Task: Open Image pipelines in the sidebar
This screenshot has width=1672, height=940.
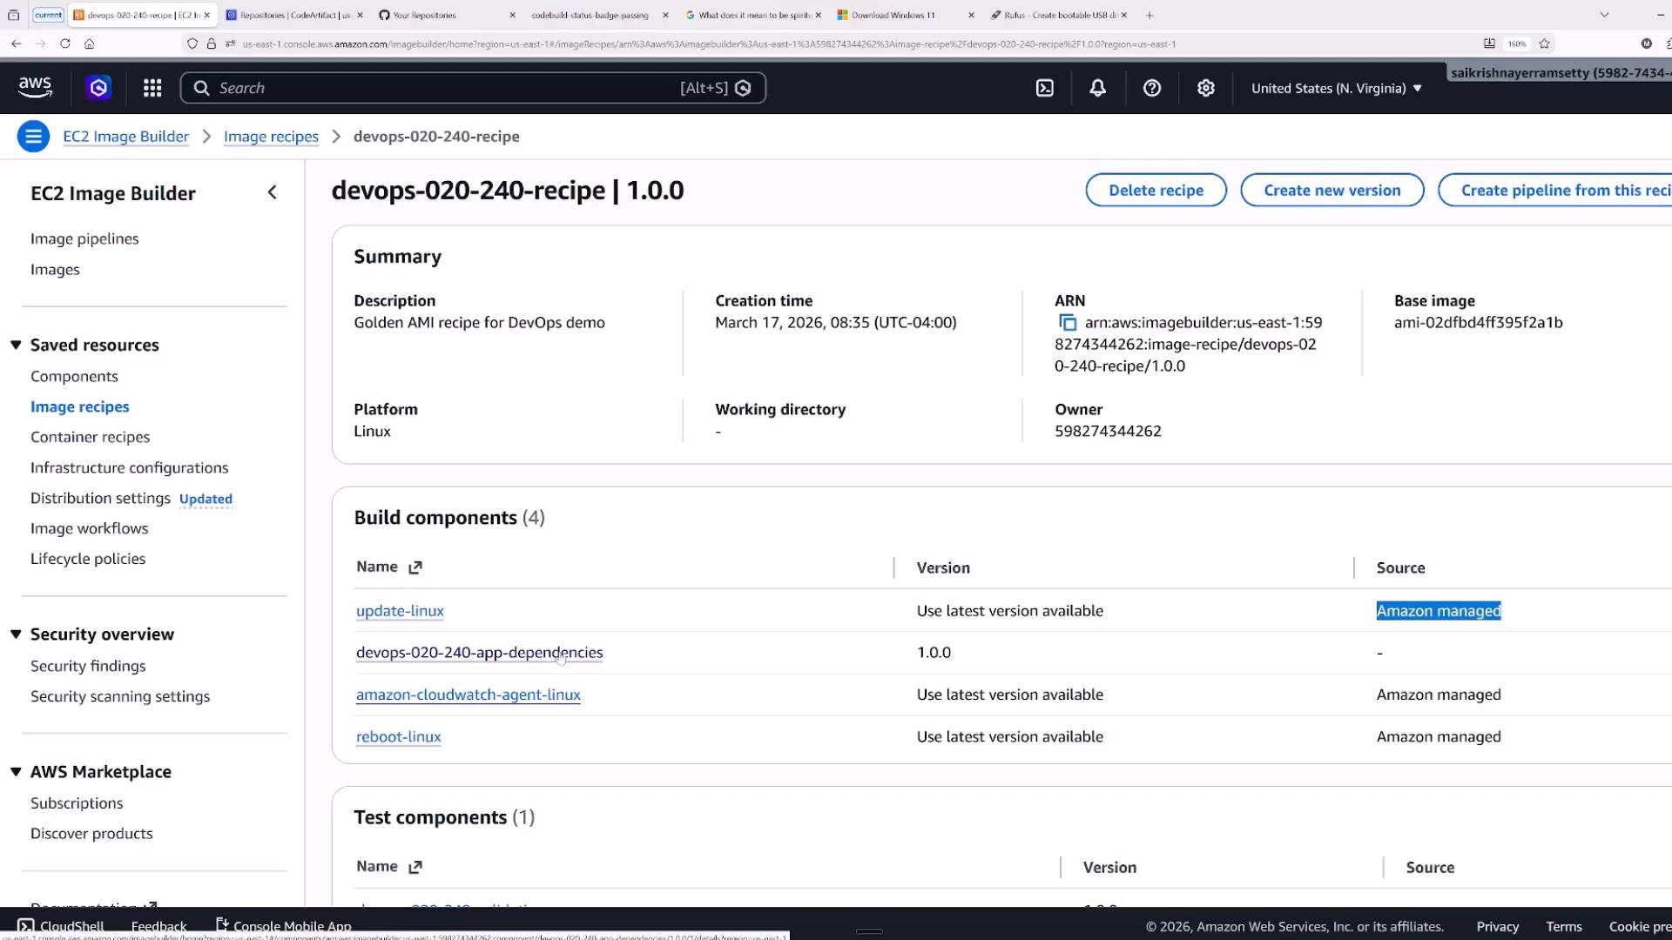Action: tap(84, 238)
